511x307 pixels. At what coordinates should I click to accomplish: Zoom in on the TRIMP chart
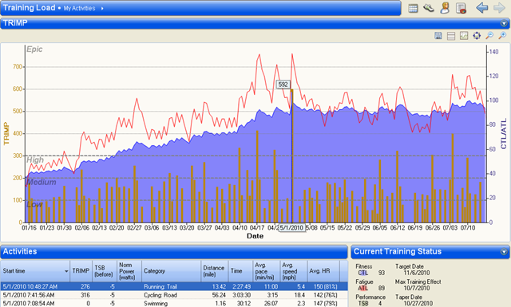tap(502, 36)
